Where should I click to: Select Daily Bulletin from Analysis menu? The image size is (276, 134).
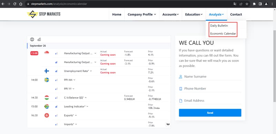(219, 26)
